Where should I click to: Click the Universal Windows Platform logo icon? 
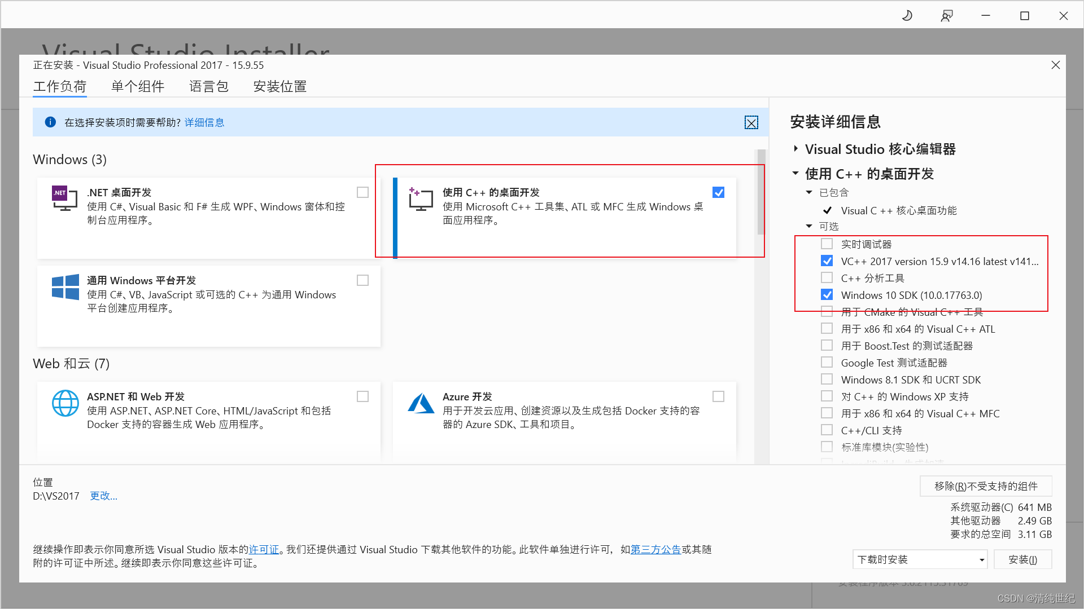coord(65,287)
